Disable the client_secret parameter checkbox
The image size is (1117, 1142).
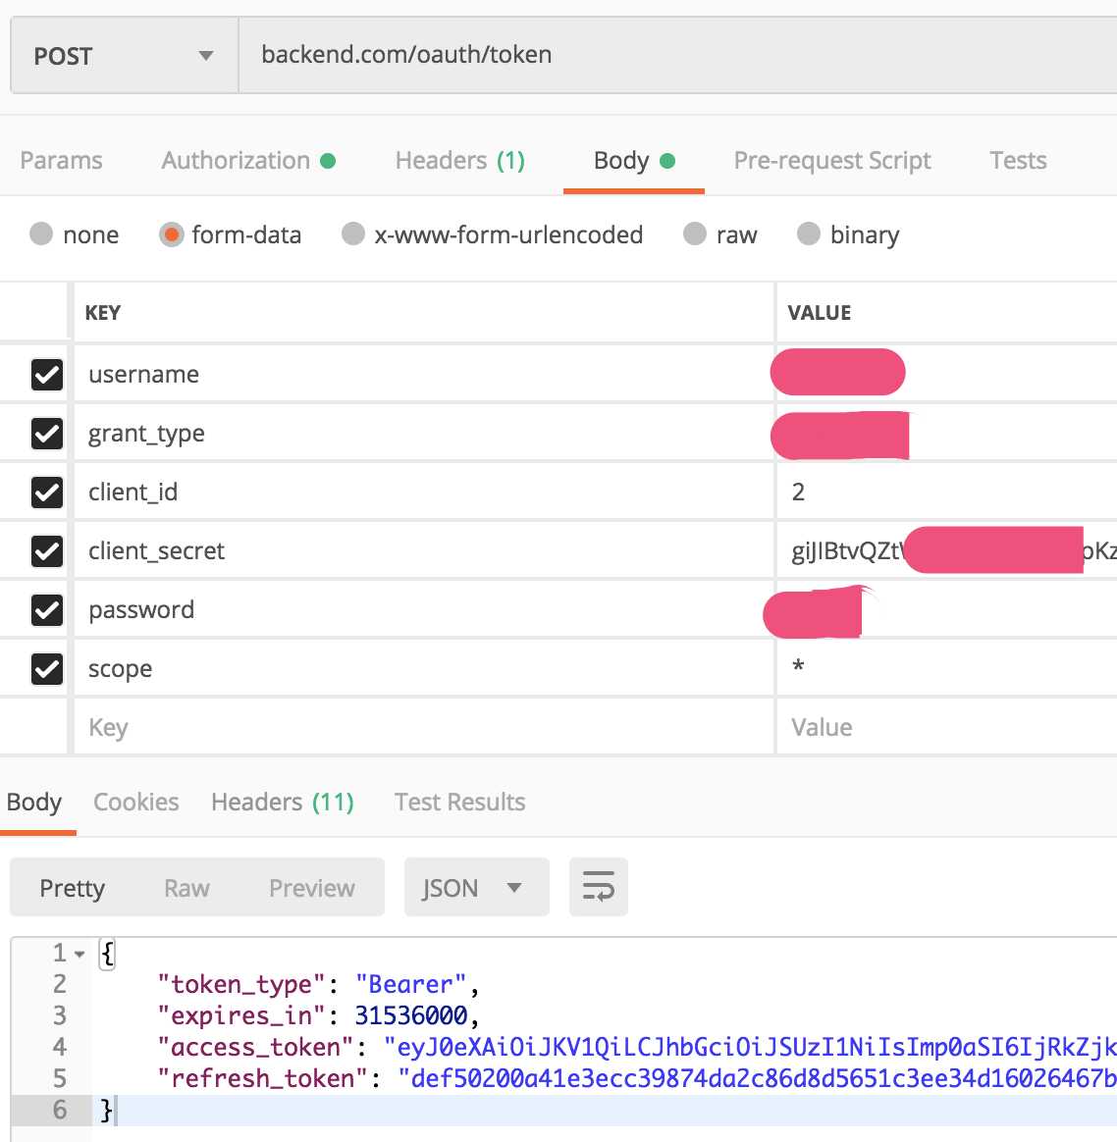pos(47,551)
